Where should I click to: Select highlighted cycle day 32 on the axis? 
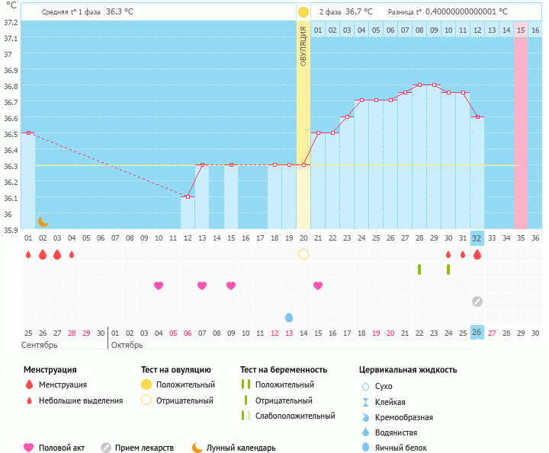(x=477, y=238)
